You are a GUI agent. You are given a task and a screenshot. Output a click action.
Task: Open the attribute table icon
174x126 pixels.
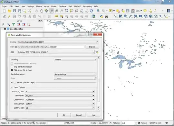pyautogui.click(x=128, y=11)
